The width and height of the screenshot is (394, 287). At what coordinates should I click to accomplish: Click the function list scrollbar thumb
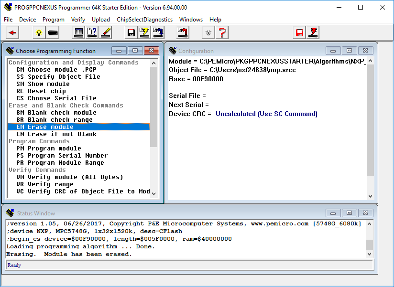pos(154,107)
